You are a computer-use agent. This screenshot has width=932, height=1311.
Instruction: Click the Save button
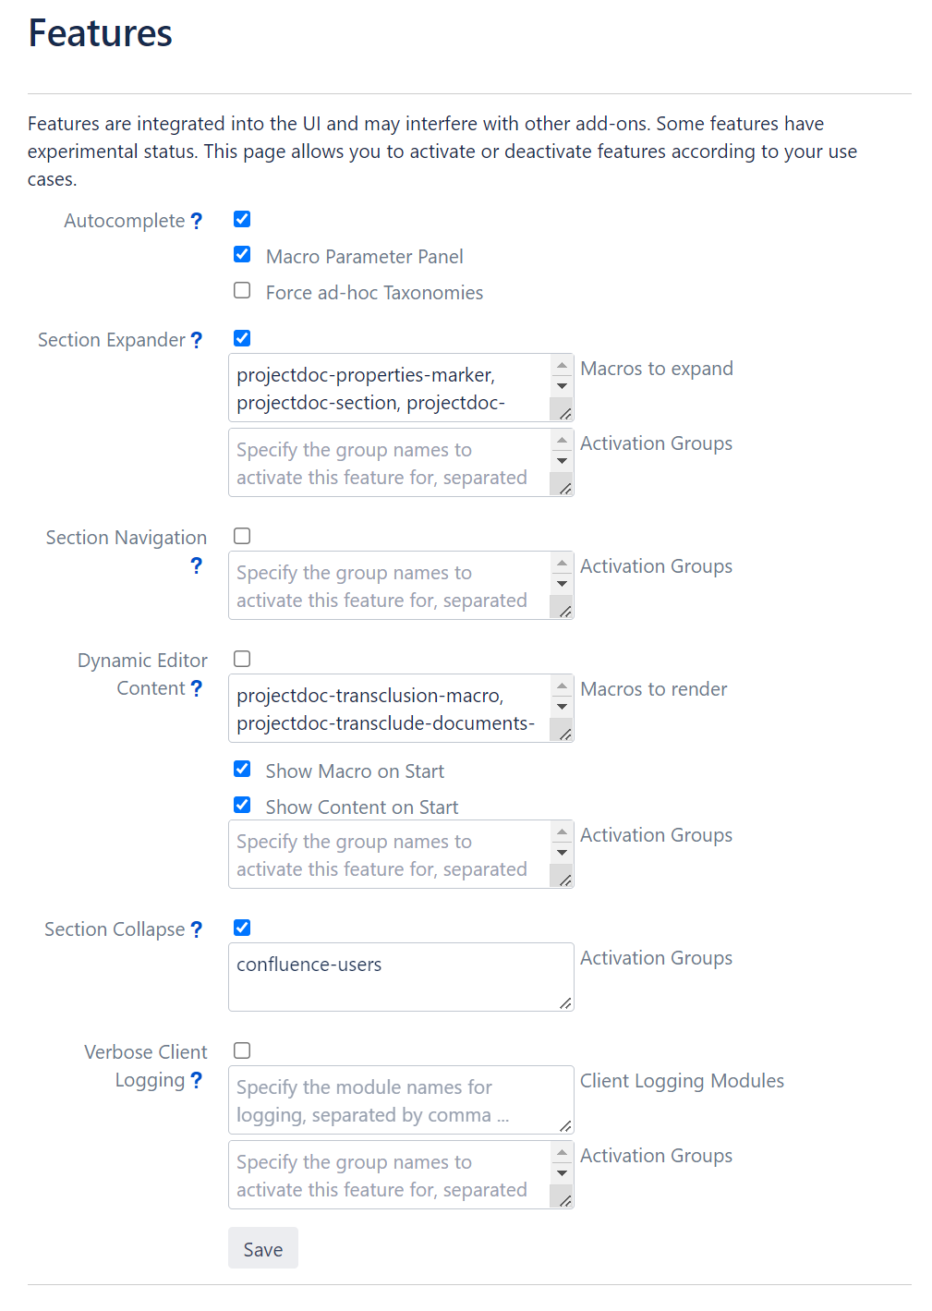tap(263, 1248)
